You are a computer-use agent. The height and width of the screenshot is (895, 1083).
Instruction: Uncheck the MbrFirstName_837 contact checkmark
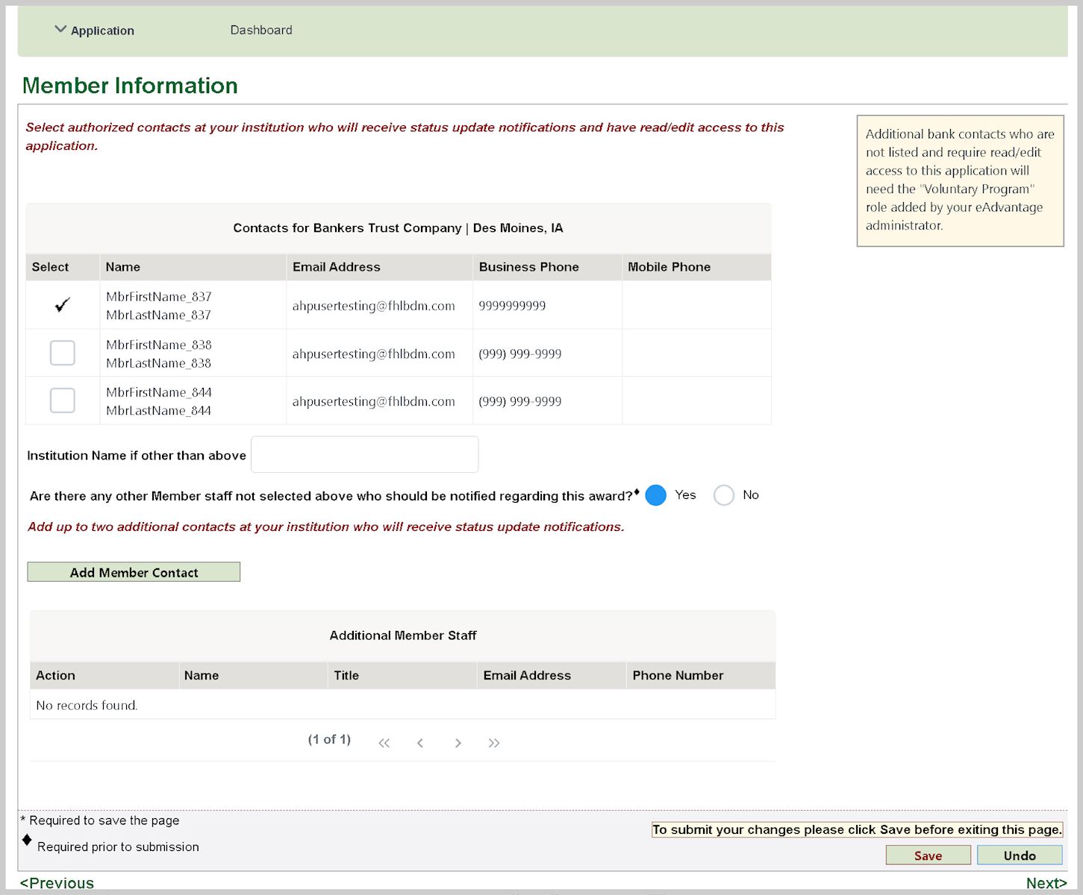click(62, 305)
